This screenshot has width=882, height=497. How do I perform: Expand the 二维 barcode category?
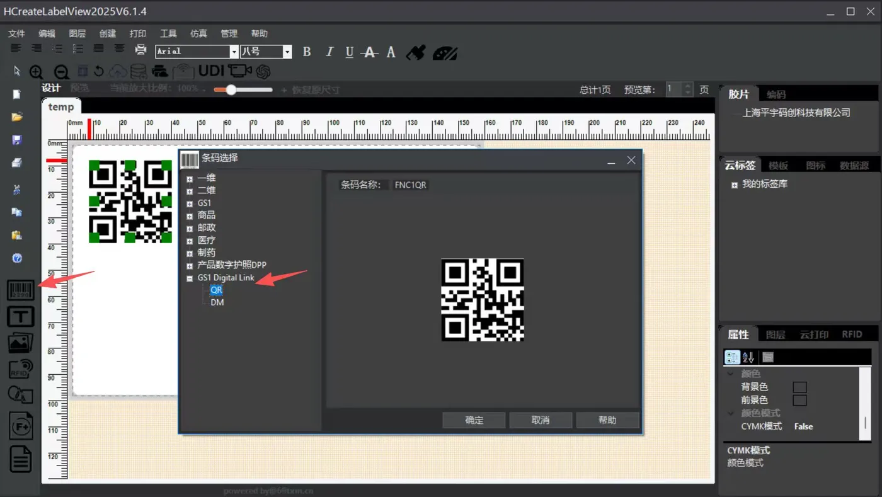click(x=190, y=191)
